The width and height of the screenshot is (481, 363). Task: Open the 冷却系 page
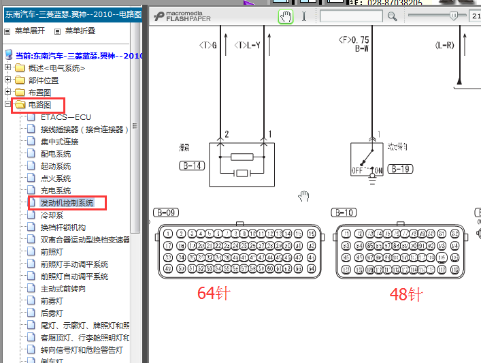point(52,215)
